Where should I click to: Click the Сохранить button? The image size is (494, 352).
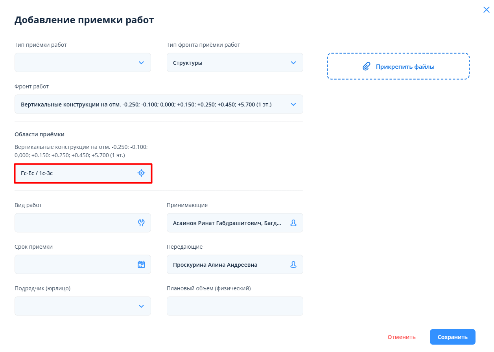click(x=452, y=337)
